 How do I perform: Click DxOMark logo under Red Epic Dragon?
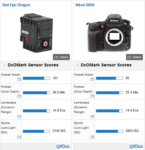63,146
